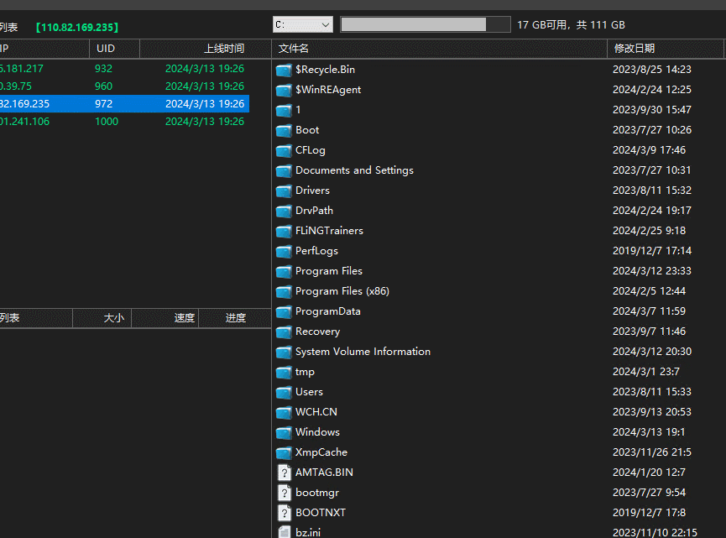Click the AMTAG.BIN file icon
Screen dimensions: 726x538
(284, 473)
